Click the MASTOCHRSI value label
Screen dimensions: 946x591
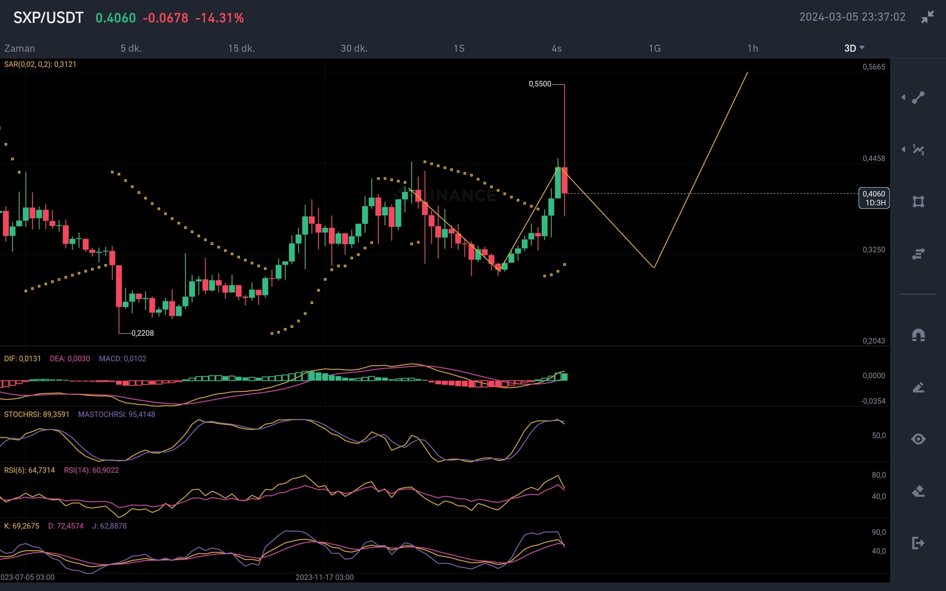116,414
